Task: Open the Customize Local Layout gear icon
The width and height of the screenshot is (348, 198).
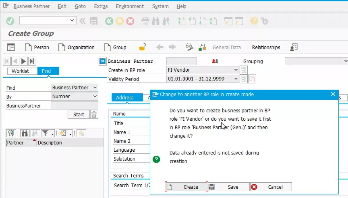Action: click(264, 21)
